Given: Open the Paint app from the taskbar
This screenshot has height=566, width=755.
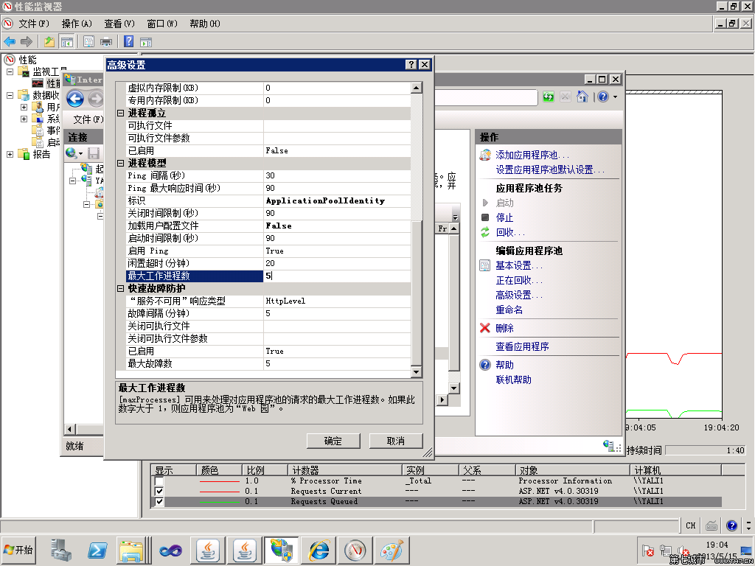Looking at the screenshot, I should (390, 550).
